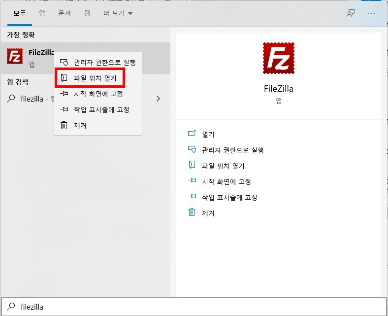Click pin icon beside 작업 표시줄에 고정 in right pane
The height and width of the screenshot is (316, 388).
point(192,196)
